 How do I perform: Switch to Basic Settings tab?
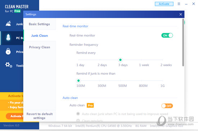[39, 24]
